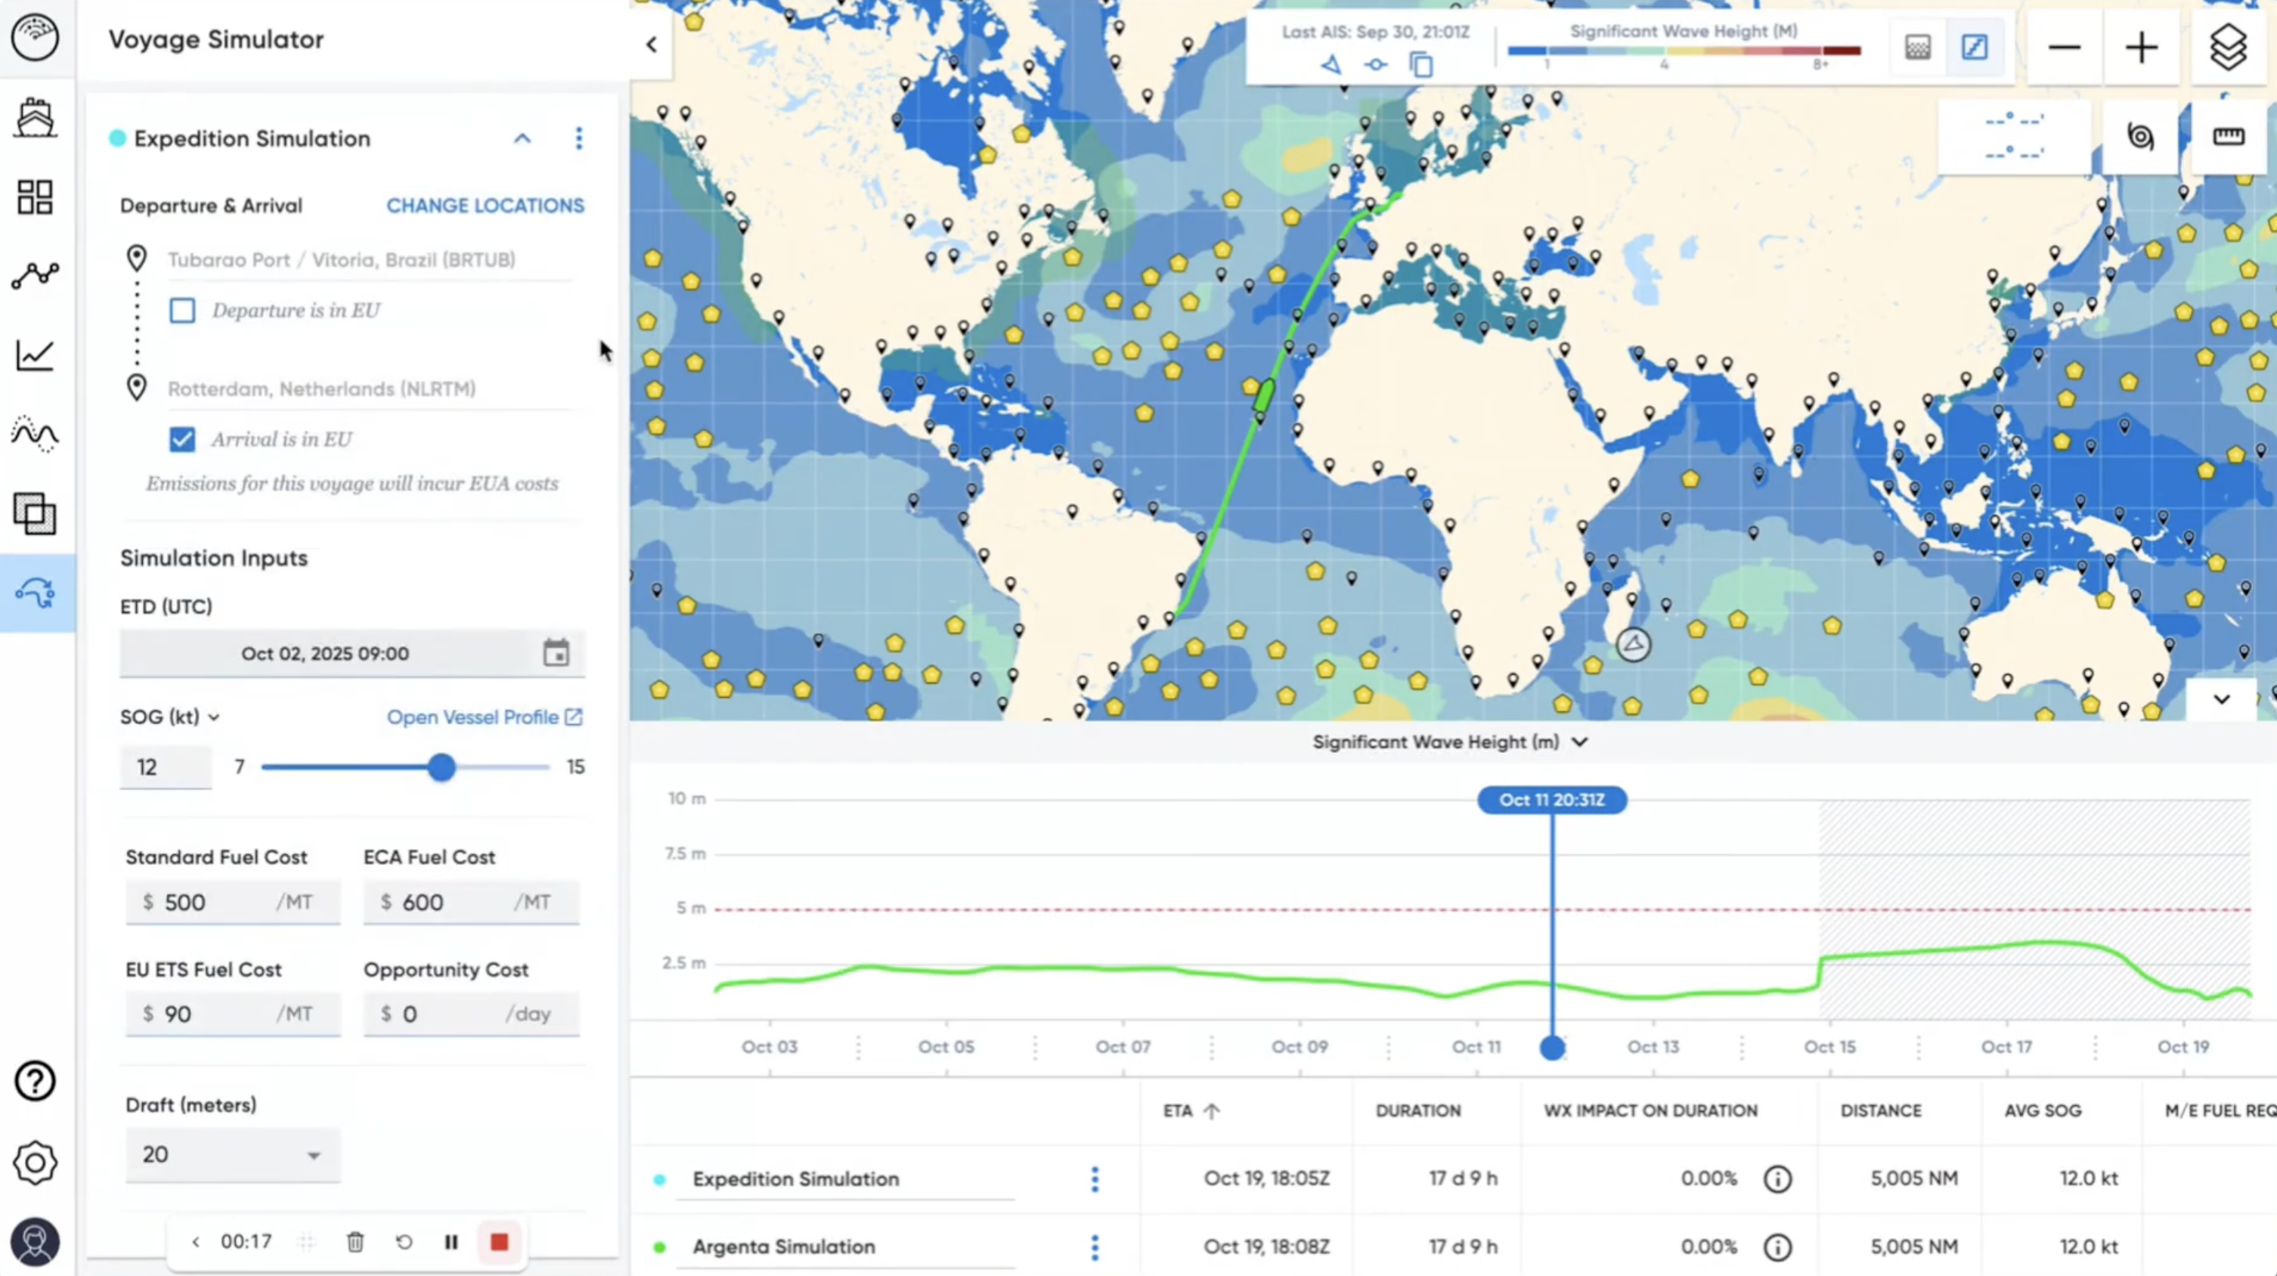This screenshot has height=1276, width=2277.
Task: Check the Departure is in EU checkbox
Action: point(182,310)
